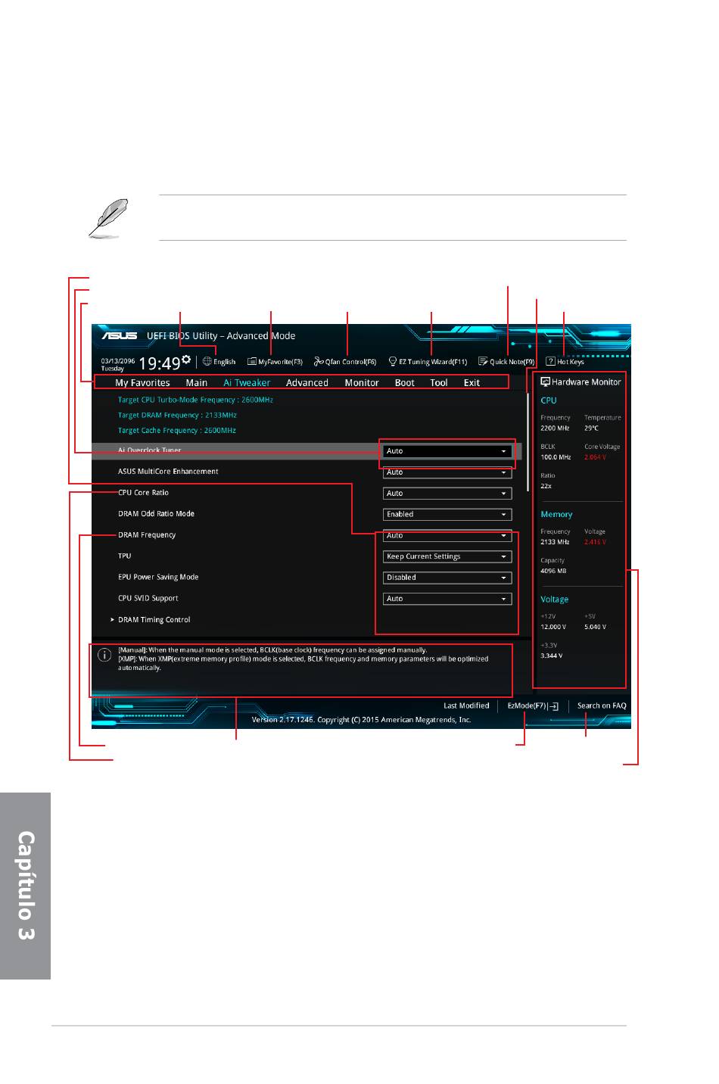Image resolution: width=719 pixels, height=1084 pixels.
Task: Click the memory Capacity 4096 MB value
Action: (x=553, y=572)
